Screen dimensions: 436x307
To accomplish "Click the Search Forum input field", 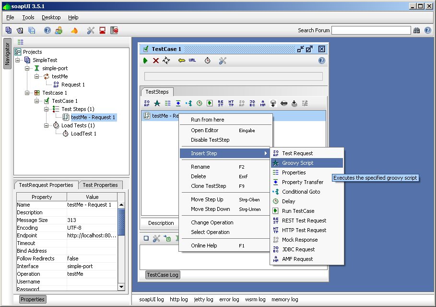I will (371, 30).
